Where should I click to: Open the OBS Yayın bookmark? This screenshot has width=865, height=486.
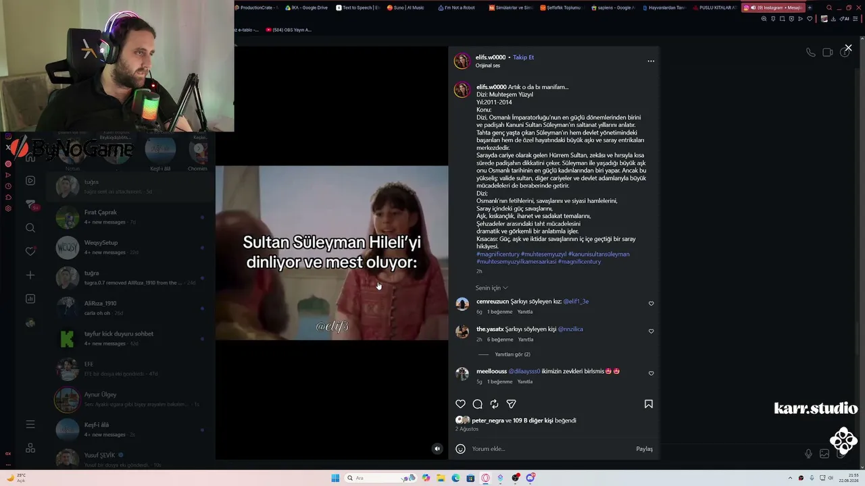(289, 30)
